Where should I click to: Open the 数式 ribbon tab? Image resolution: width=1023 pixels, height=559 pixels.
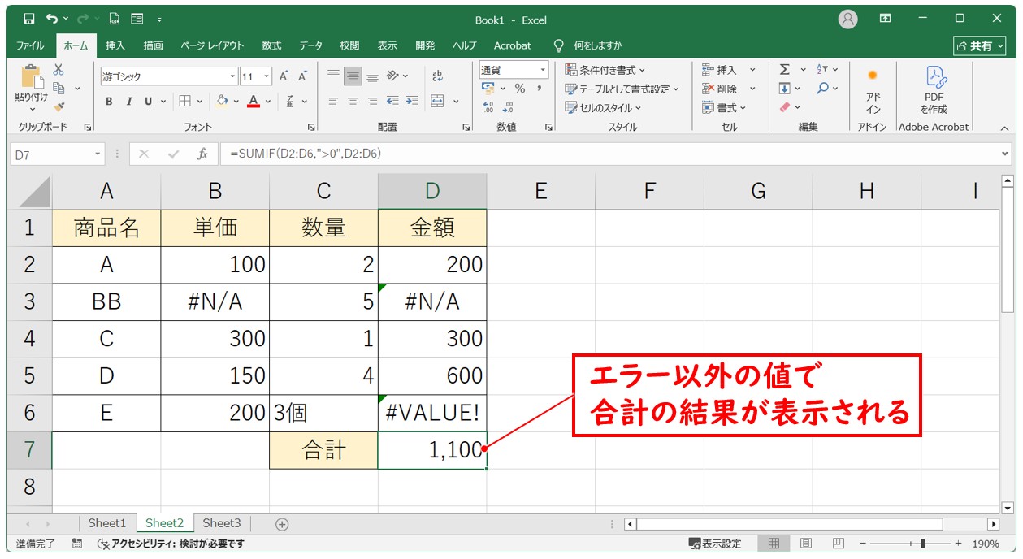[271, 45]
